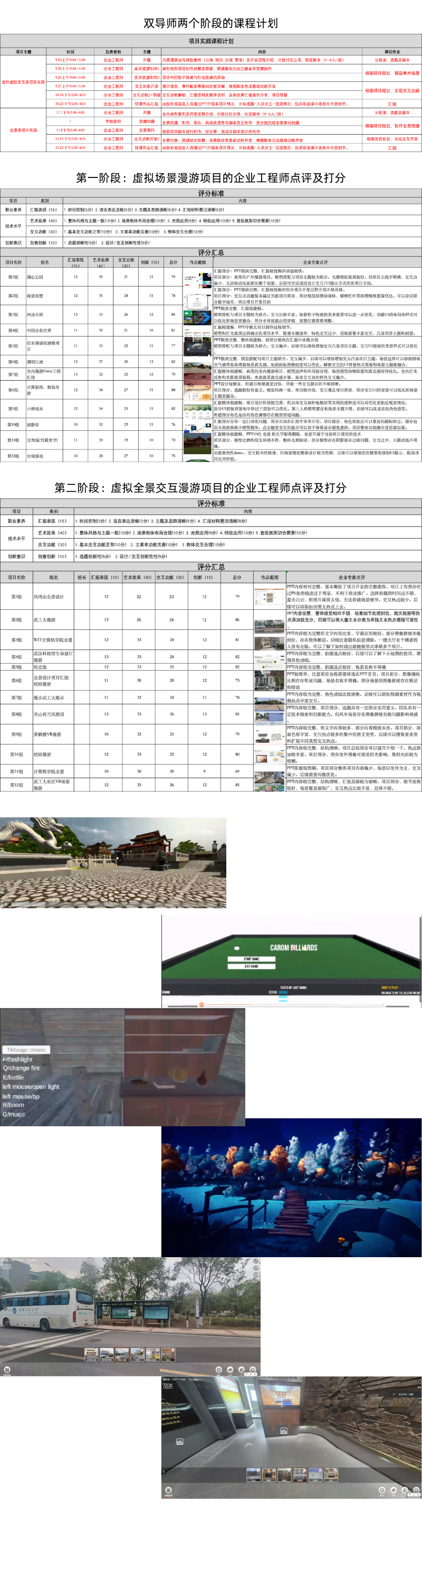Select the first thumbnail in museum panorama strip

point(253,1475)
